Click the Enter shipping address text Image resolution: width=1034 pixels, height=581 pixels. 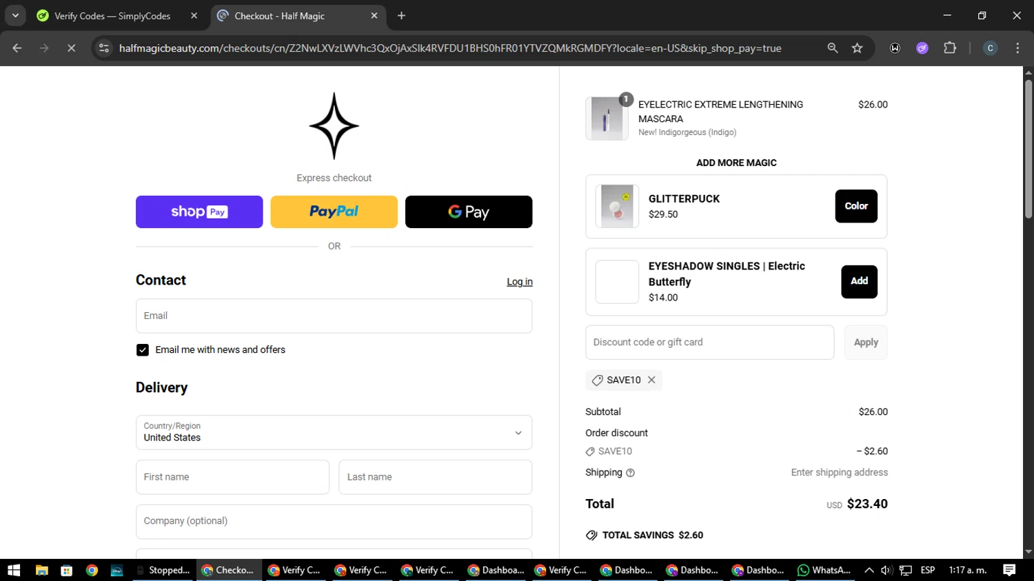pyautogui.click(x=840, y=473)
